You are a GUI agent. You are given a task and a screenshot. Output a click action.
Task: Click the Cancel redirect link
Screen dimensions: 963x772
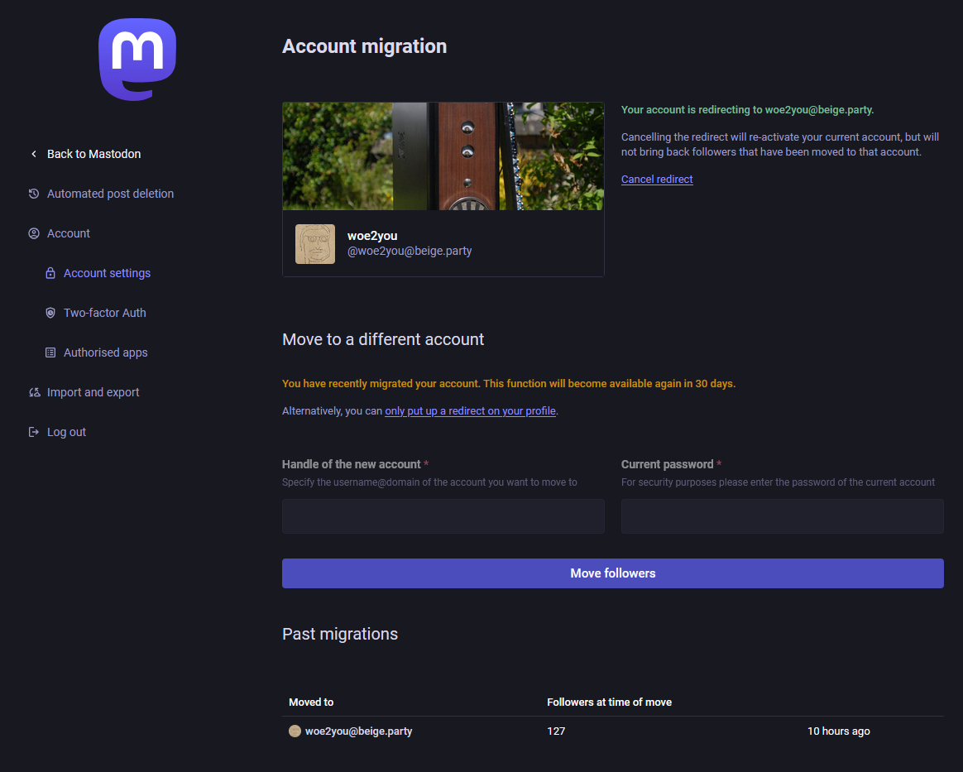click(x=657, y=179)
